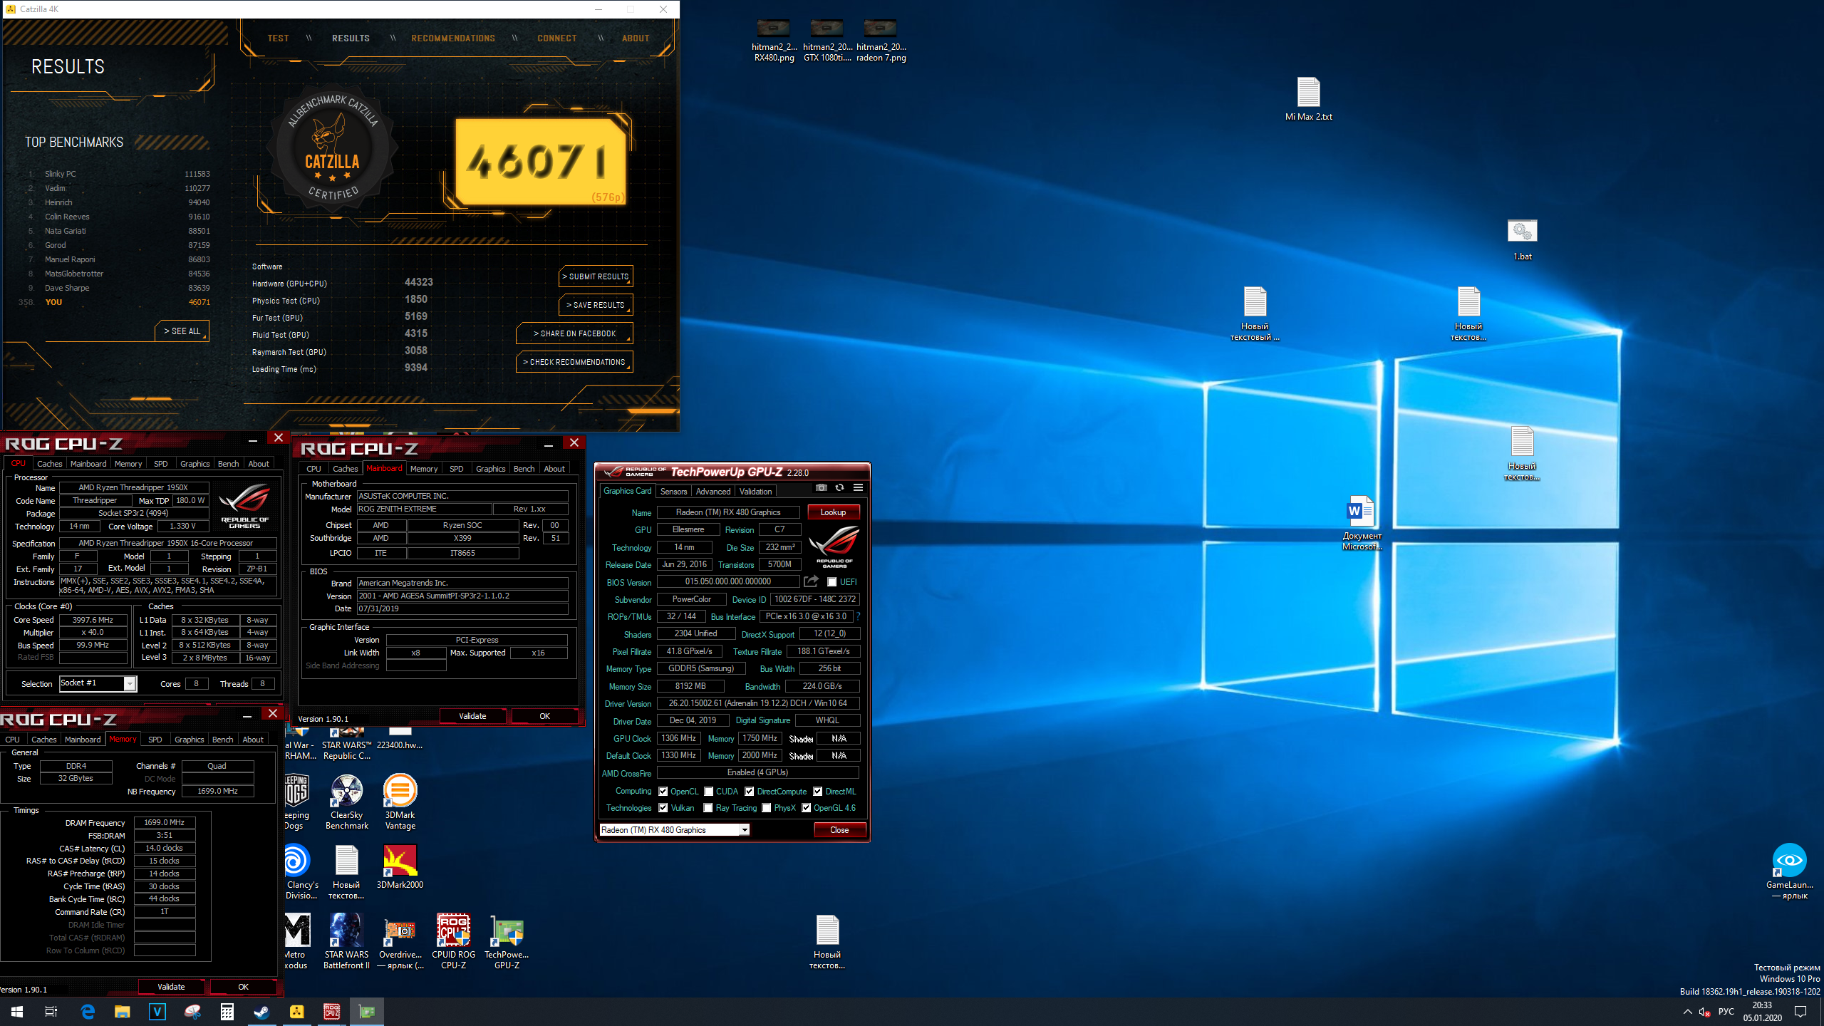
Task: Open the ClearSky Benchmark desktop icon
Action: tap(347, 802)
